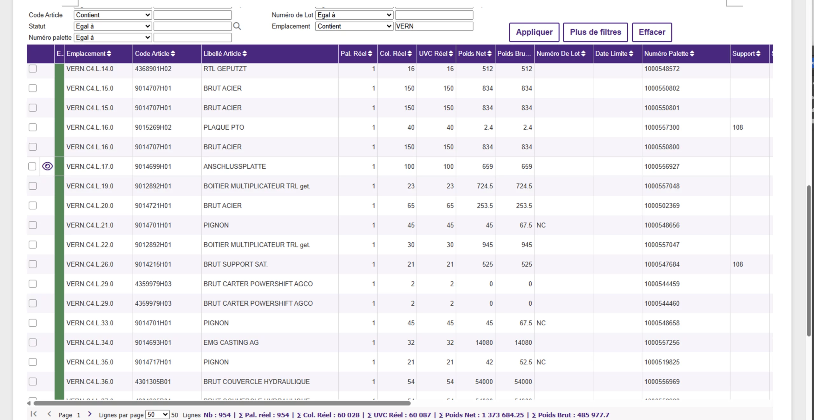Open Emplacement operator dropdown showing Contient
The image size is (814, 420).
tap(354, 26)
